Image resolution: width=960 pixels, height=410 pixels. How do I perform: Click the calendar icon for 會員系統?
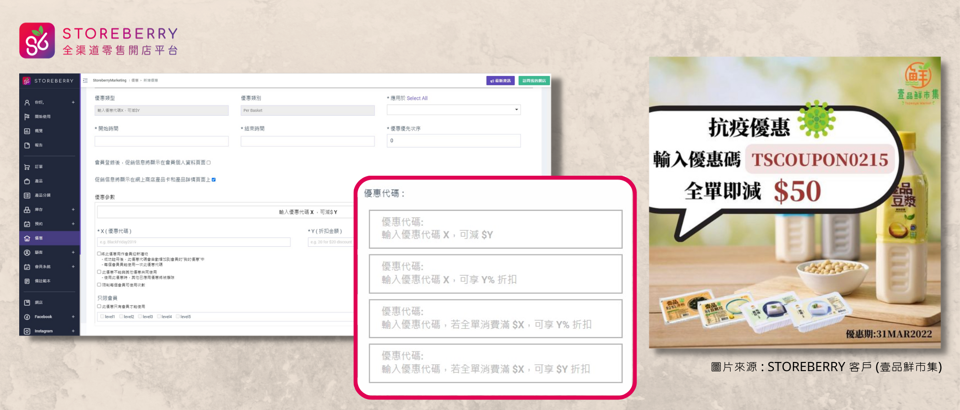click(x=27, y=267)
